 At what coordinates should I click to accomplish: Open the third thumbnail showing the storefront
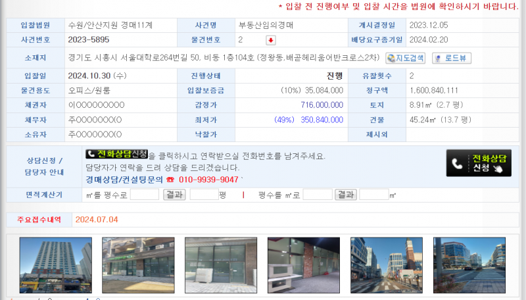221,265
